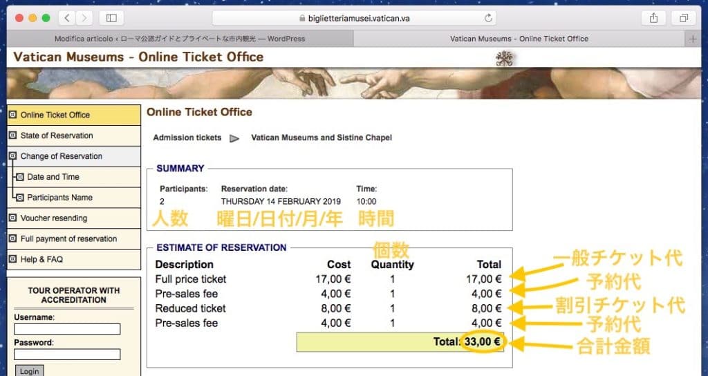Screen dimensions: 708x376
Task: Click the Vatican crest emblem in header
Action: (x=504, y=58)
